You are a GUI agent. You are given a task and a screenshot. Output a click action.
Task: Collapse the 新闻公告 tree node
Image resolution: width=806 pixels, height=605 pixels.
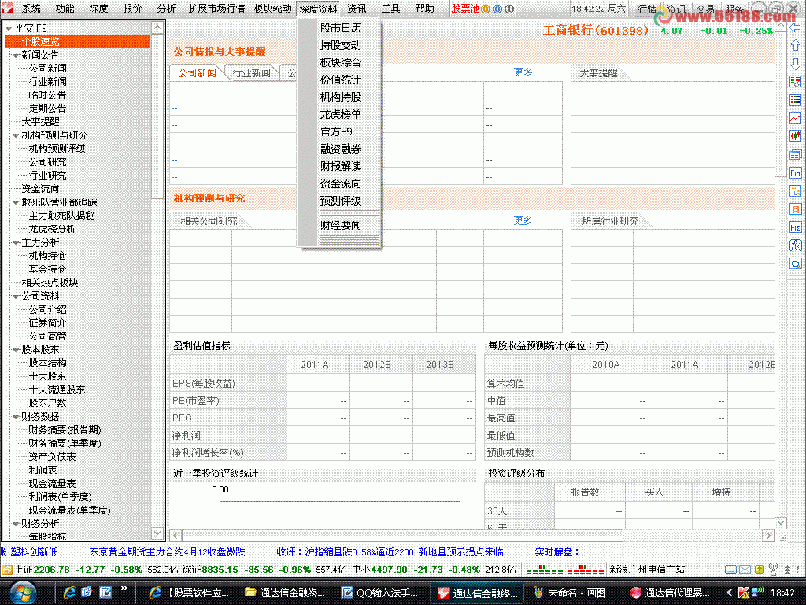(x=16, y=55)
